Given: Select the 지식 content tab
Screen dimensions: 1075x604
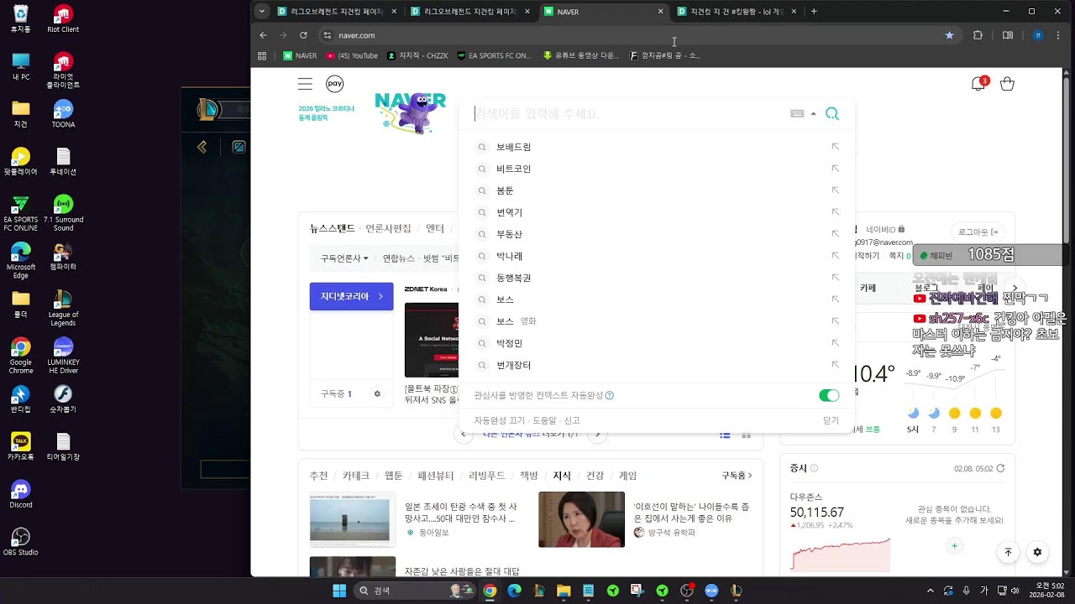Looking at the screenshot, I should [562, 476].
